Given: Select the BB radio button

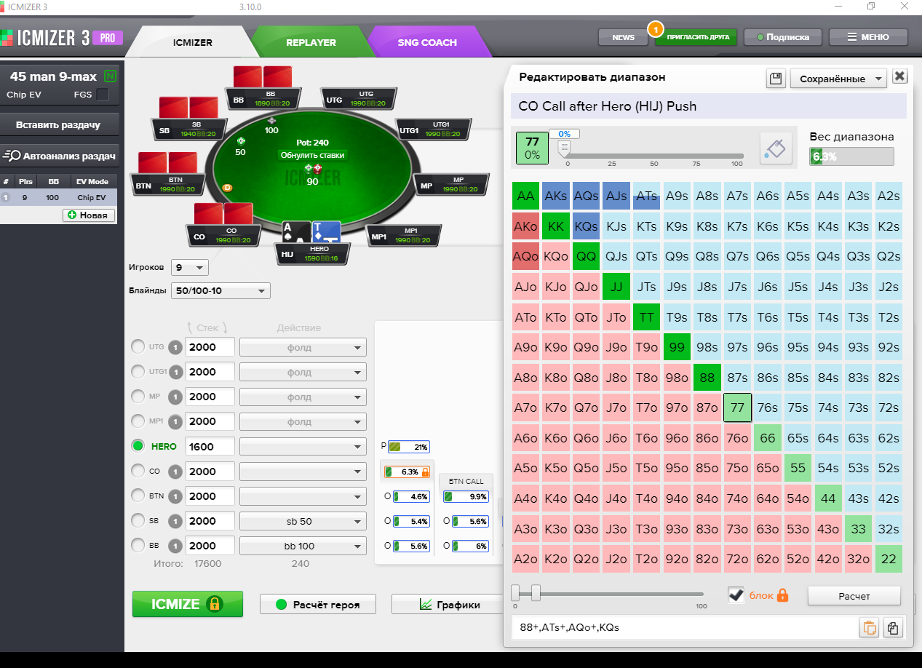Looking at the screenshot, I should point(138,546).
